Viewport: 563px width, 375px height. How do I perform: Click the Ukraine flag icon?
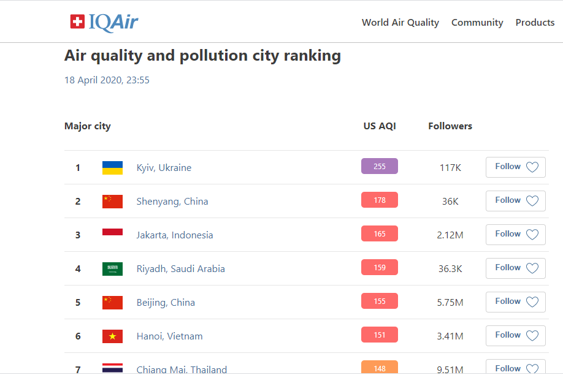click(112, 168)
